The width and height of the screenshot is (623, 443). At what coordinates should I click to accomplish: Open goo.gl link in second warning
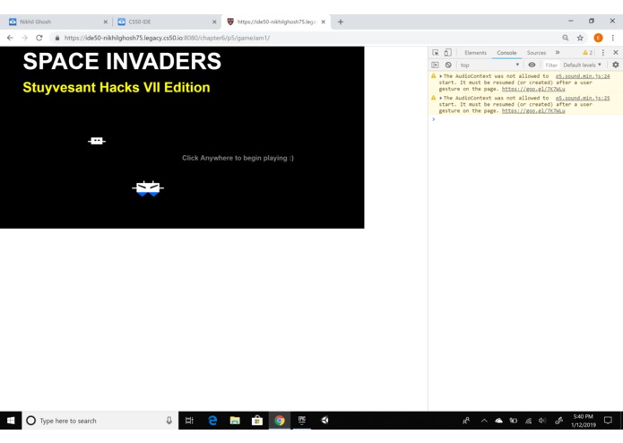[533, 111]
